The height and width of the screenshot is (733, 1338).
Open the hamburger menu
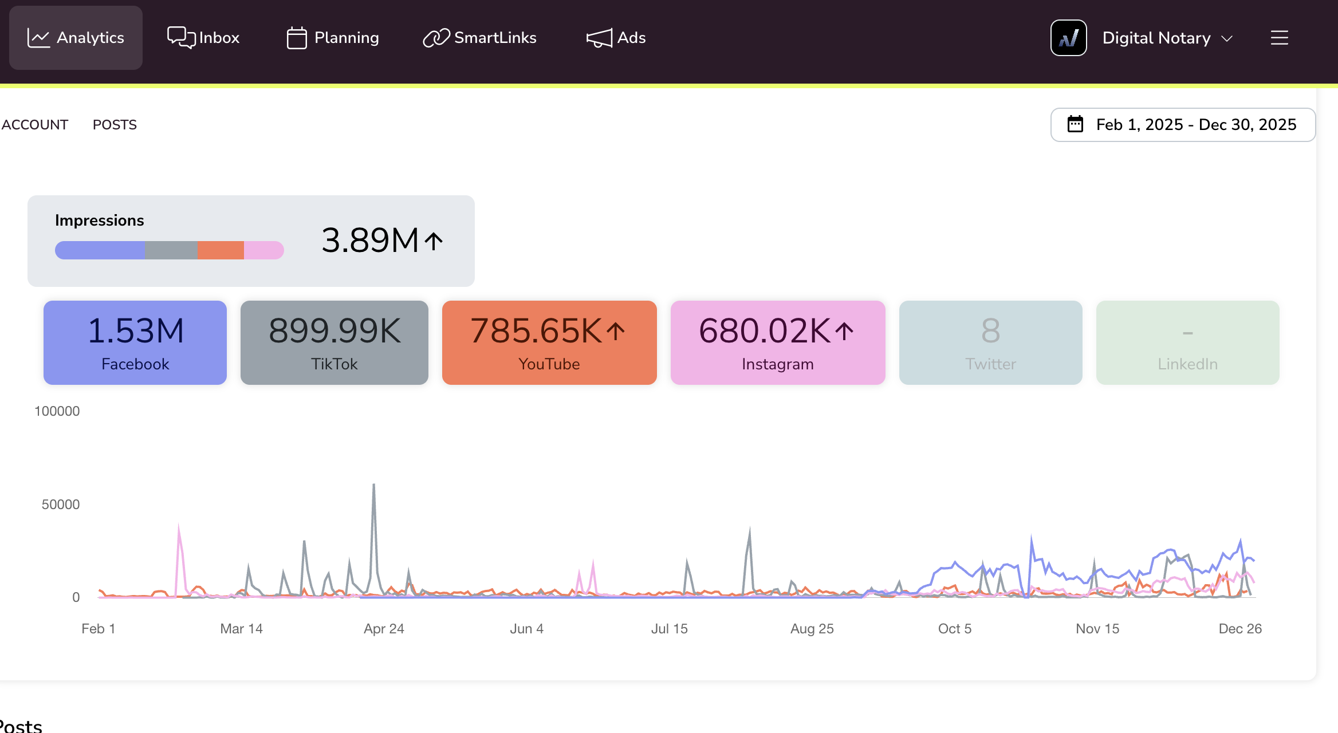pos(1279,38)
